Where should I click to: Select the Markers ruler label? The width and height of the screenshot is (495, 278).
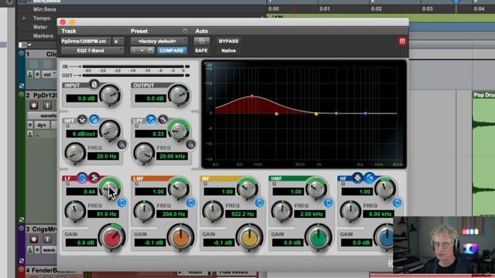[x=43, y=36]
